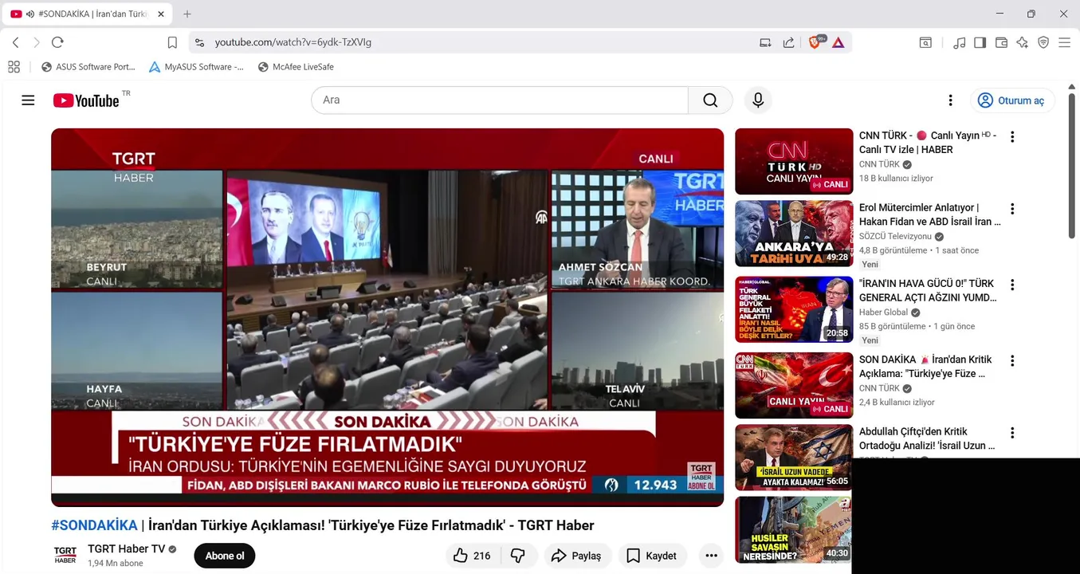The width and height of the screenshot is (1080, 574).
Task: Open Husiler Savaşın Neresinde thumbnail
Action: point(794,529)
